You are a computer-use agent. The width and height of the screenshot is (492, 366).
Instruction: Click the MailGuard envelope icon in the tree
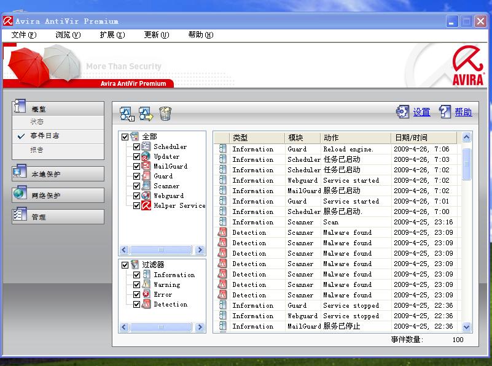(146, 166)
